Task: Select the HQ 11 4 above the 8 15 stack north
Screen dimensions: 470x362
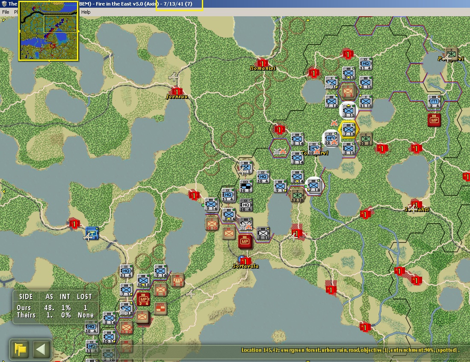Action: [366, 64]
